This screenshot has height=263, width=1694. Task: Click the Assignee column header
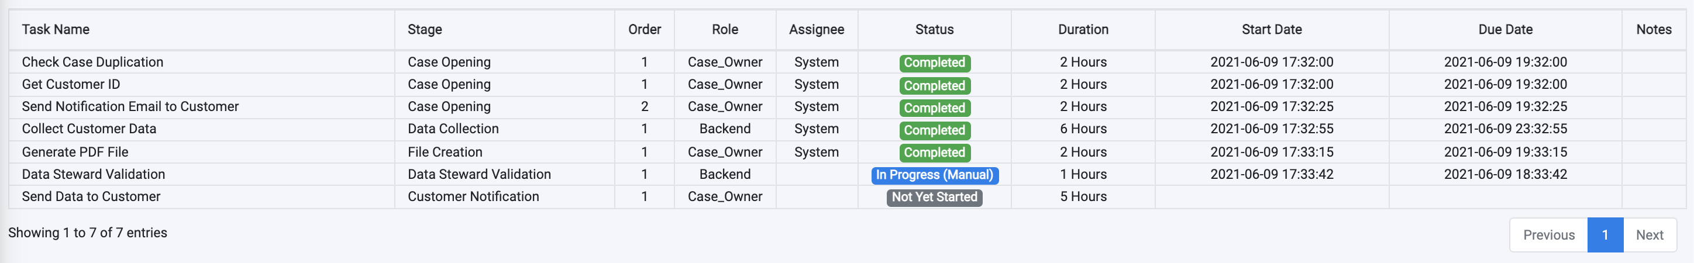pyautogui.click(x=816, y=30)
